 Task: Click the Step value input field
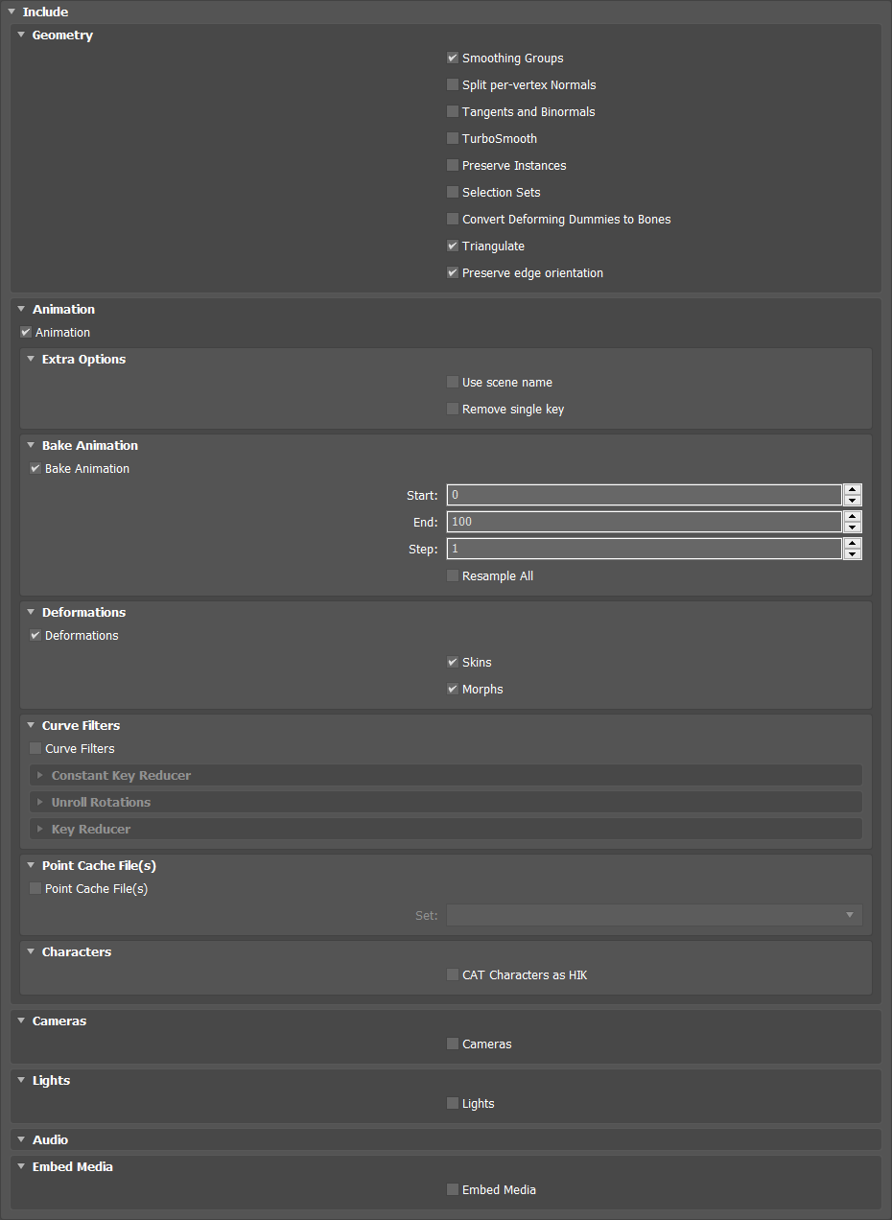pyautogui.click(x=645, y=550)
